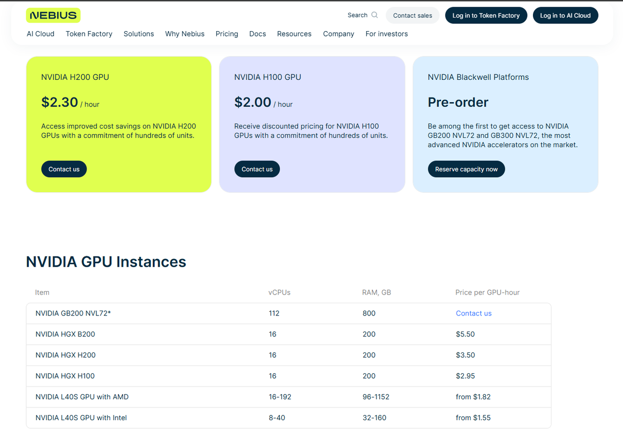Viewport: 623px width, 442px height.
Task: Click Contact us on H200 GPU card
Action: [64, 169]
